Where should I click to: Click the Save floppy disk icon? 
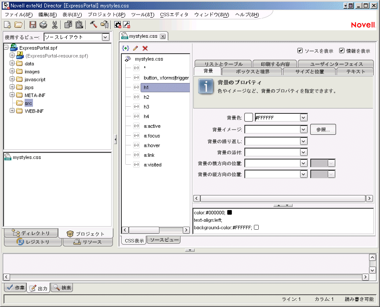coord(33,25)
